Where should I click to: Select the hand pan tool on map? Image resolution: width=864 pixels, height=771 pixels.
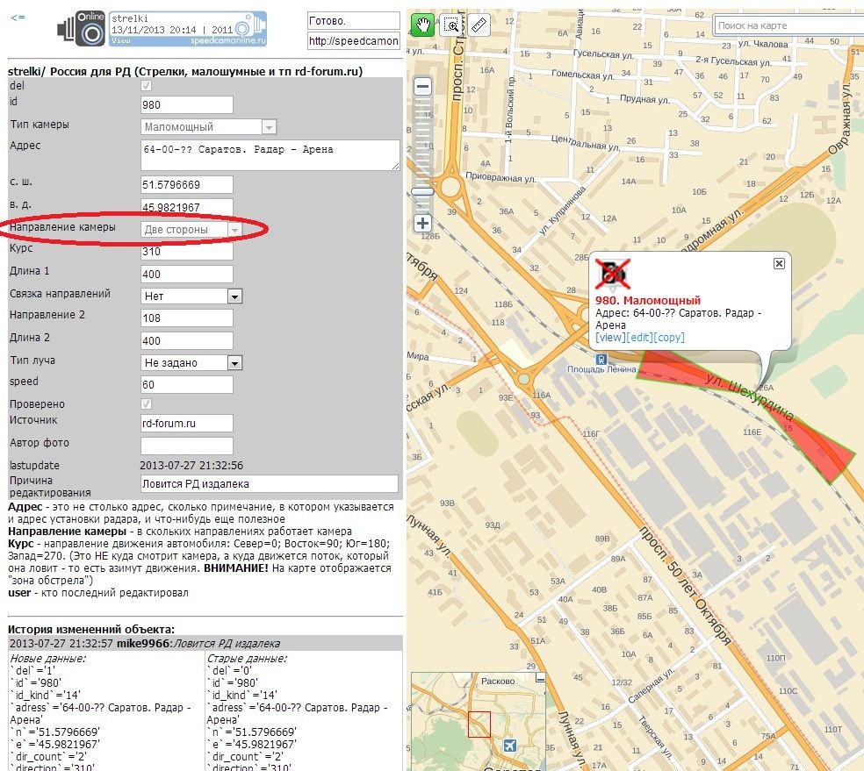pyautogui.click(x=423, y=25)
